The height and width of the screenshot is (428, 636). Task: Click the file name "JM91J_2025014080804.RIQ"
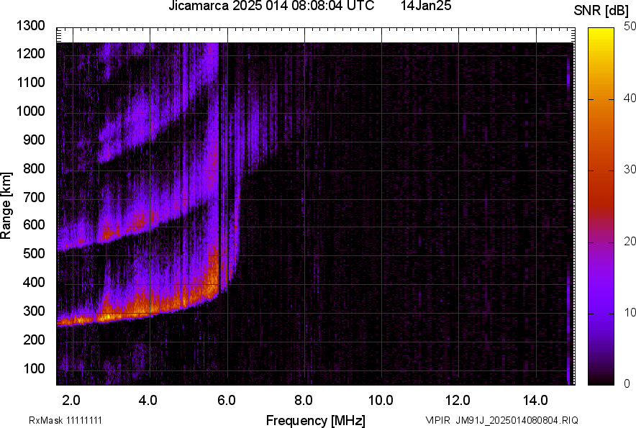(x=517, y=420)
